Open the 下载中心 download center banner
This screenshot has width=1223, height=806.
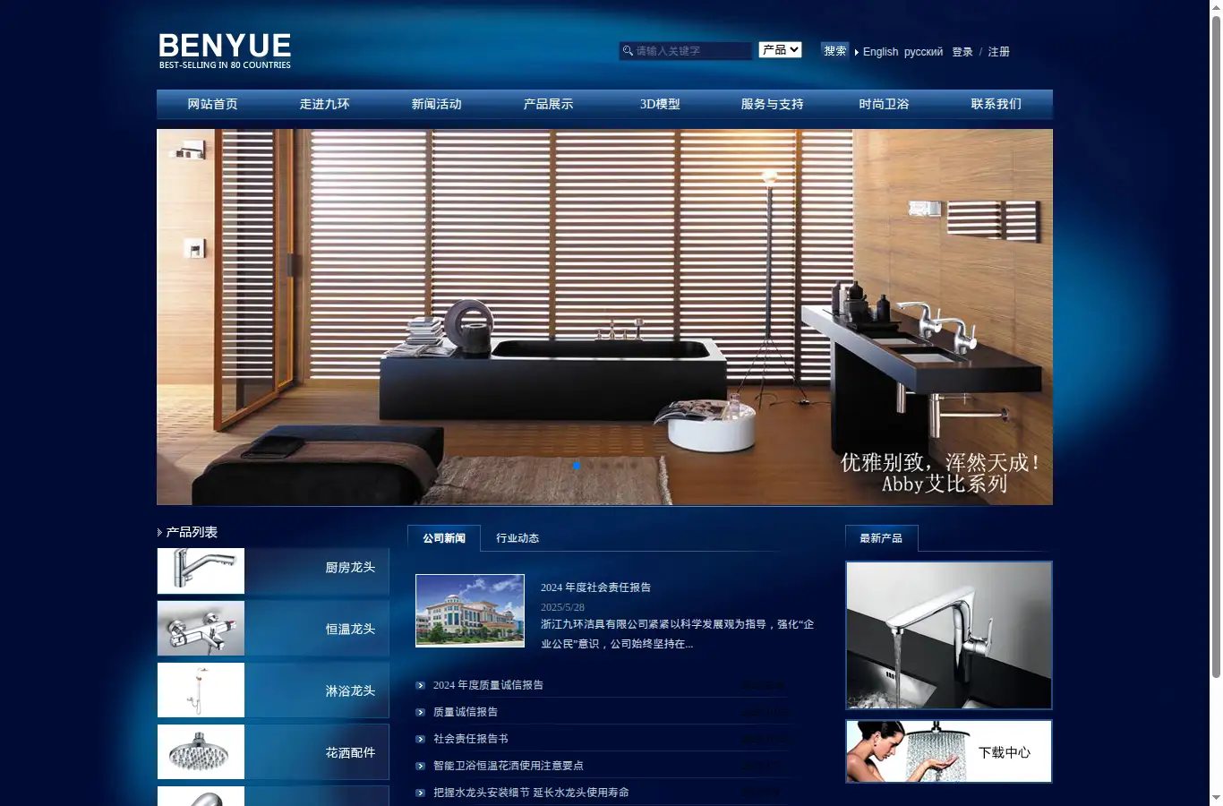click(949, 751)
